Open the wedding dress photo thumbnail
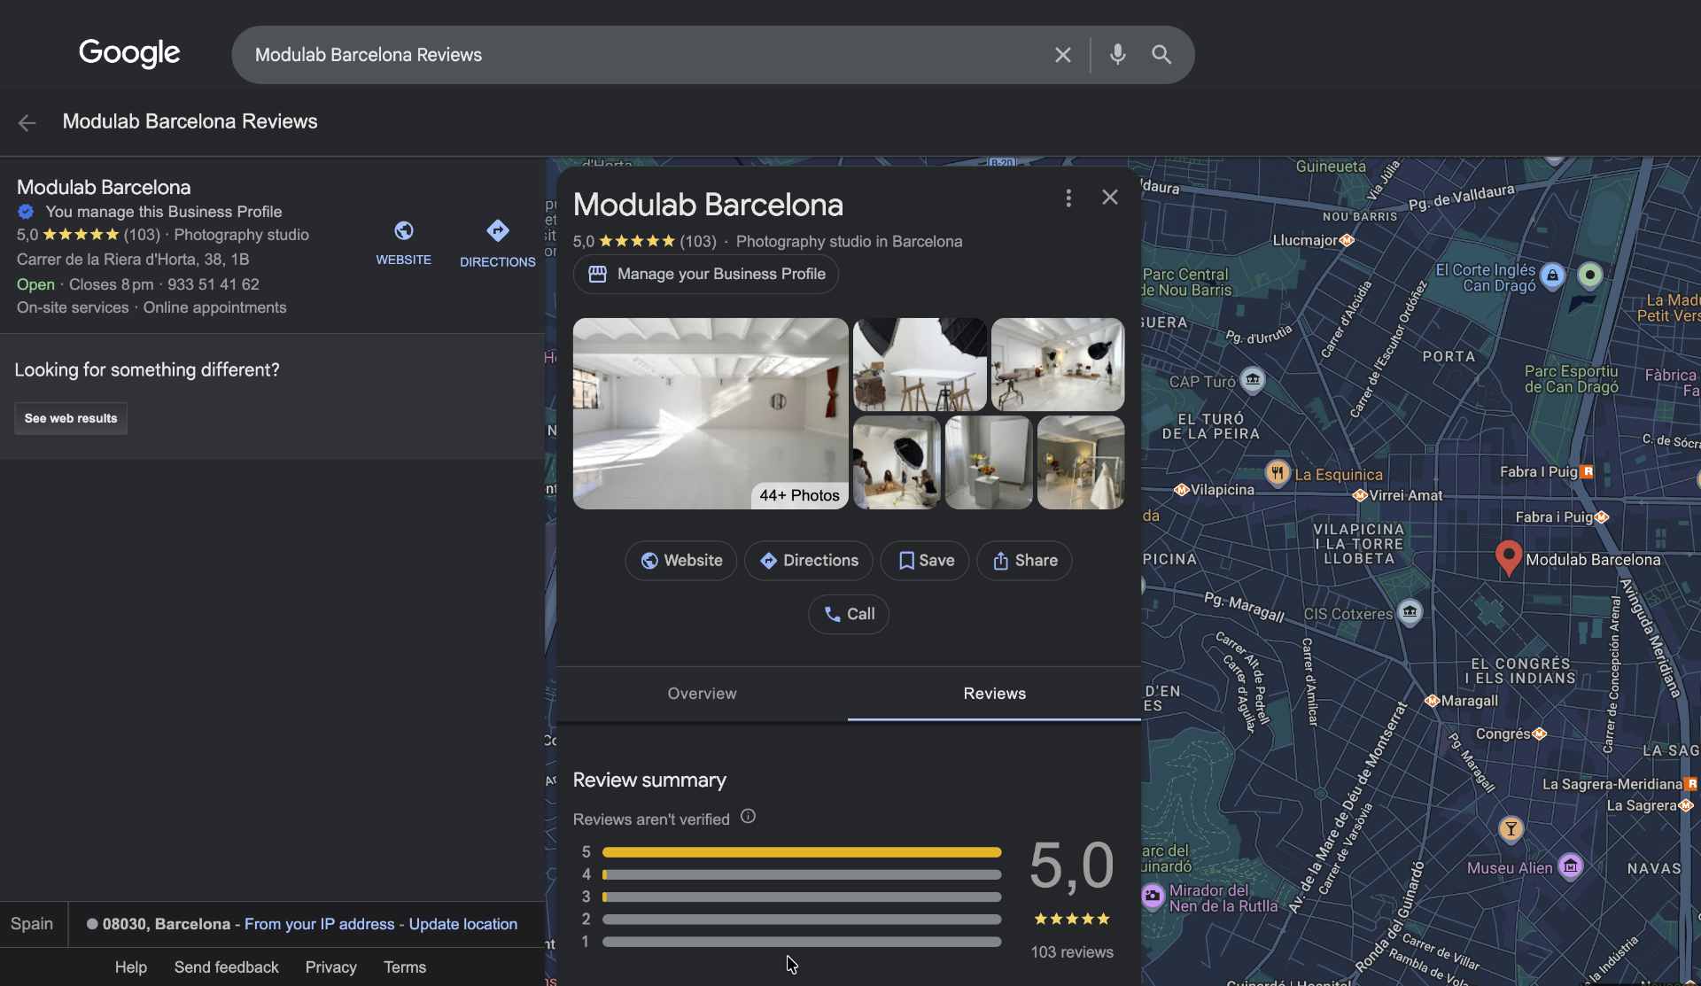The width and height of the screenshot is (1701, 986). click(1080, 462)
